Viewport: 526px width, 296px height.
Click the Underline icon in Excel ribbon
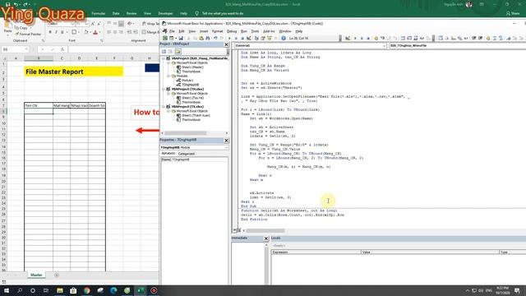(x=62, y=32)
